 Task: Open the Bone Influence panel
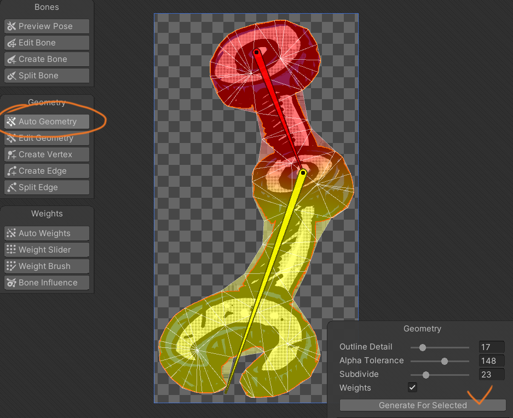(47, 283)
